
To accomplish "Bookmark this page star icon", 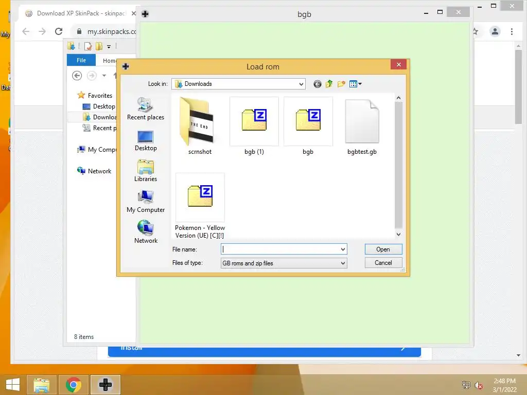I will pyautogui.click(x=475, y=31).
